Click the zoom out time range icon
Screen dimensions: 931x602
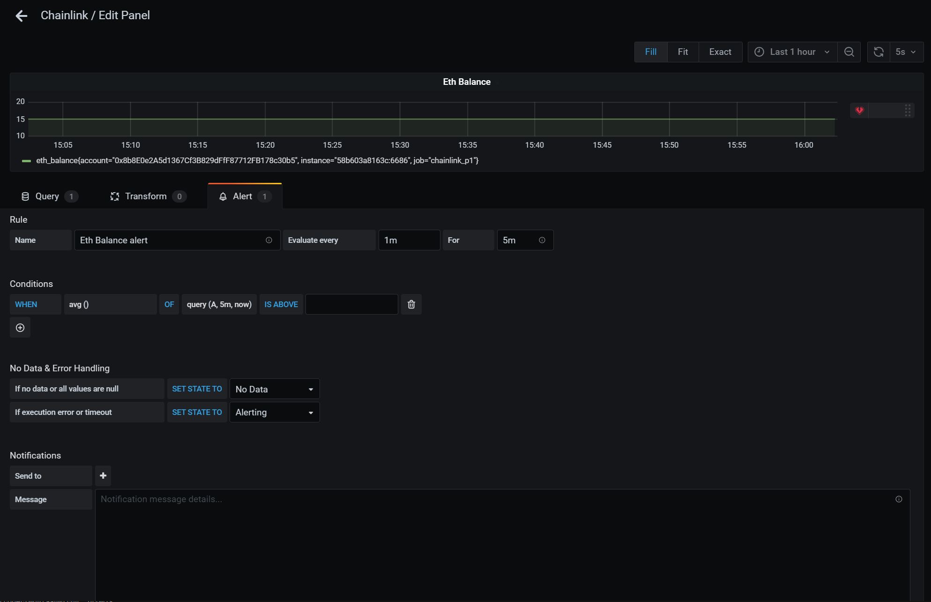pos(849,52)
